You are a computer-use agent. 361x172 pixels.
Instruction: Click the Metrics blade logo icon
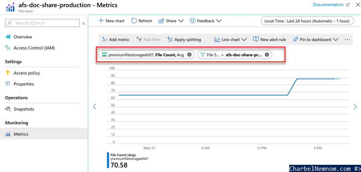(x=10, y=7)
